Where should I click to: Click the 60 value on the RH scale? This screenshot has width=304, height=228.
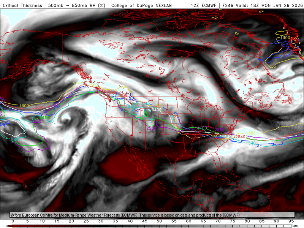click(x=188, y=221)
